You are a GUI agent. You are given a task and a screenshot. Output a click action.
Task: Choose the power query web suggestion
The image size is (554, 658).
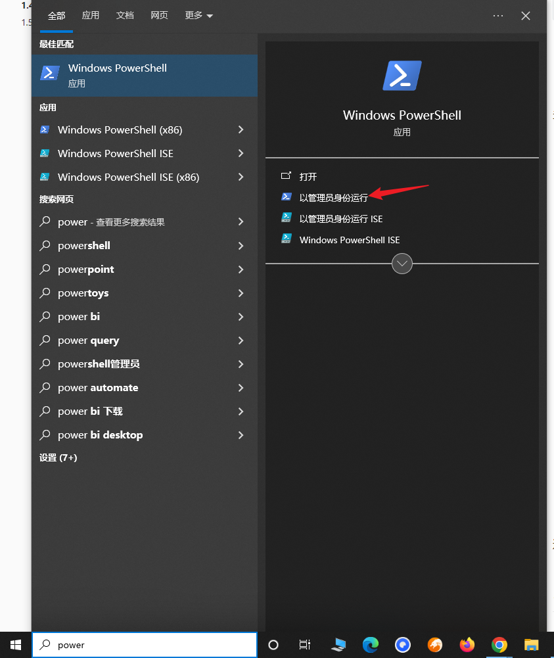(89, 341)
